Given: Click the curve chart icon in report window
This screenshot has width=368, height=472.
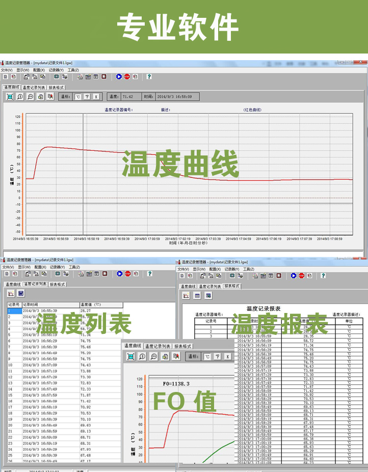Looking at the screenshot, I should point(186,295).
